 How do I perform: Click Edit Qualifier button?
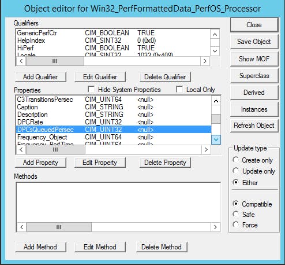pyautogui.click(x=100, y=77)
